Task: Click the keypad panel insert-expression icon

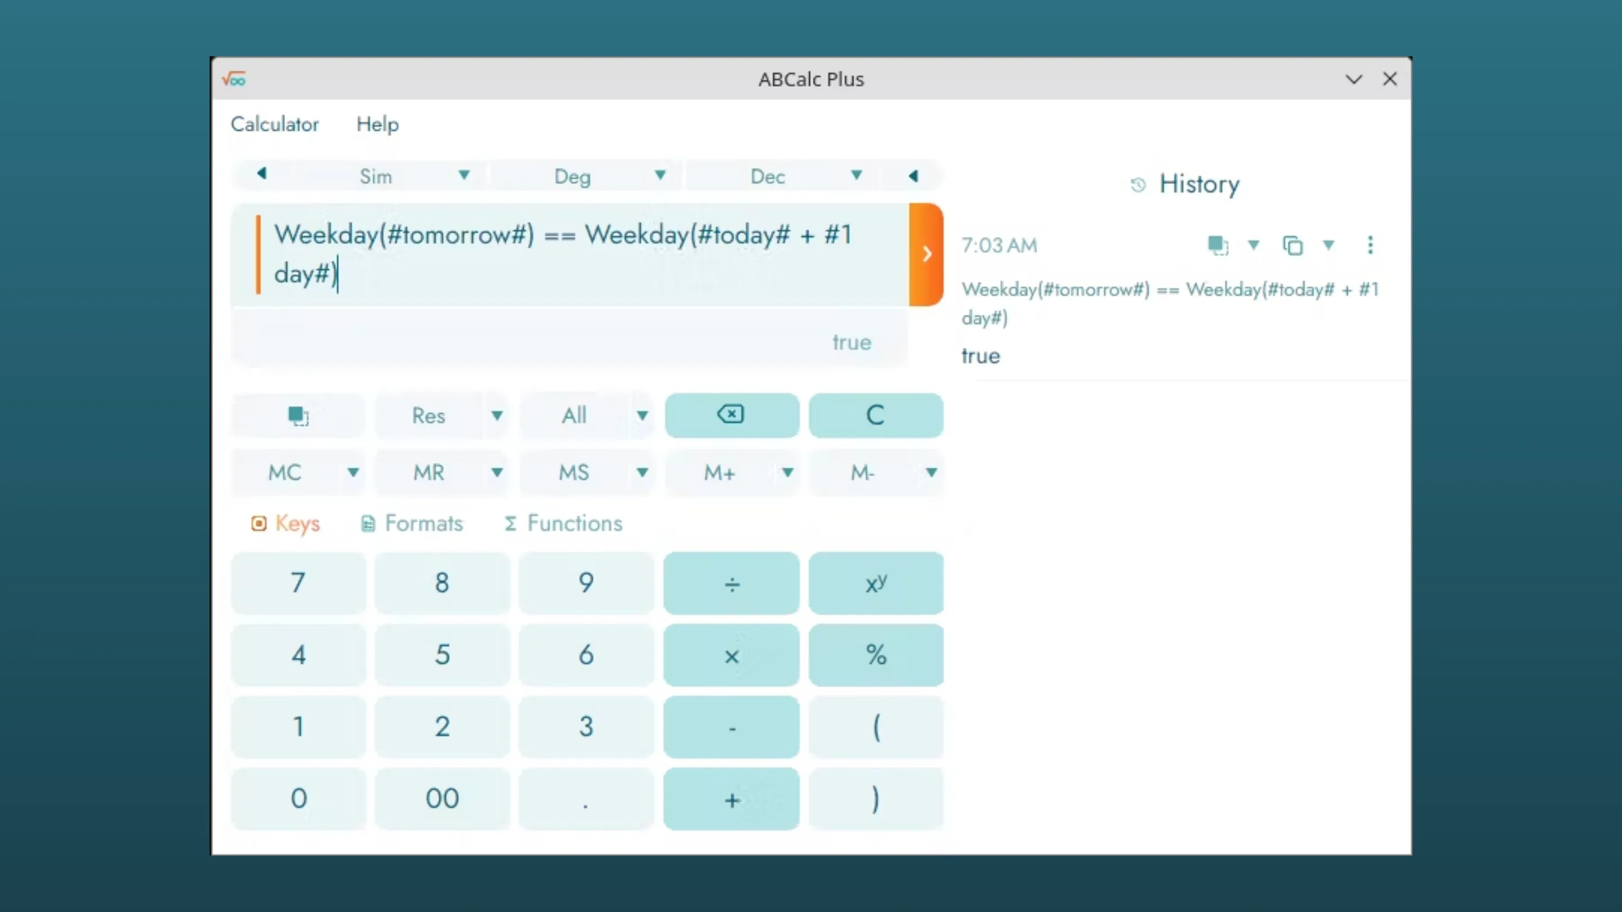Action: pyautogui.click(x=298, y=415)
